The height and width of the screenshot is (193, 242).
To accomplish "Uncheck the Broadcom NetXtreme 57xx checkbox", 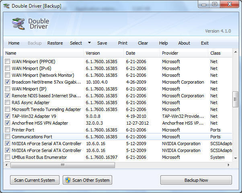I will point(7,82).
